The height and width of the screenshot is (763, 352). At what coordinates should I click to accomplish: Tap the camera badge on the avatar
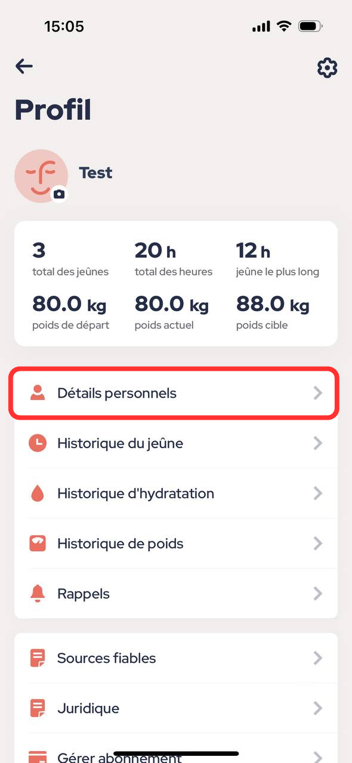[58, 194]
